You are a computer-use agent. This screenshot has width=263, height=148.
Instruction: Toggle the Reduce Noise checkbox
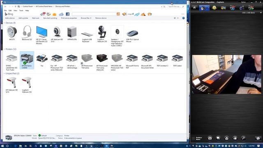pyautogui.click(x=194, y=139)
